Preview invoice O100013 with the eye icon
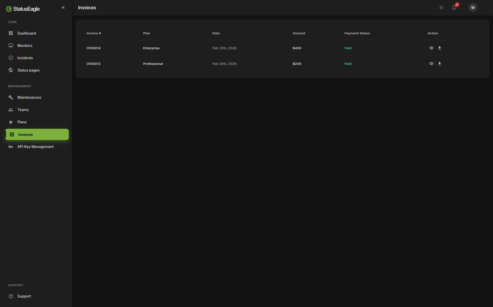The image size is (493, 307). click(431, 63)
